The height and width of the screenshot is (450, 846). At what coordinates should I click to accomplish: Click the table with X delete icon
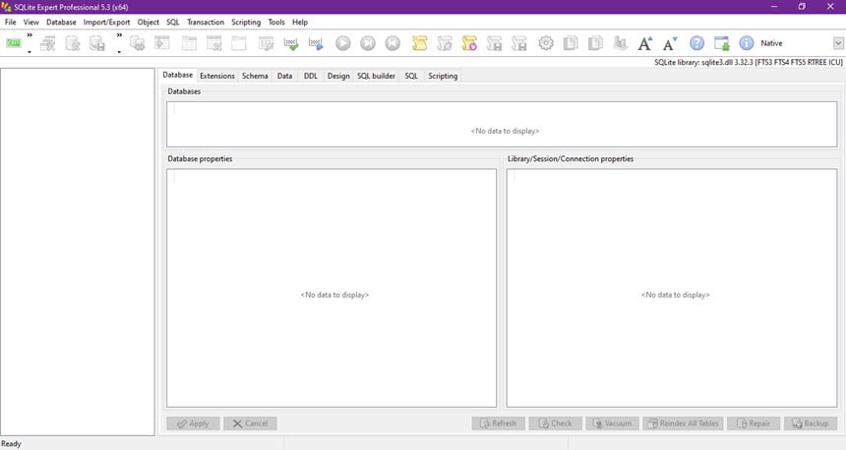pos(213,43)
